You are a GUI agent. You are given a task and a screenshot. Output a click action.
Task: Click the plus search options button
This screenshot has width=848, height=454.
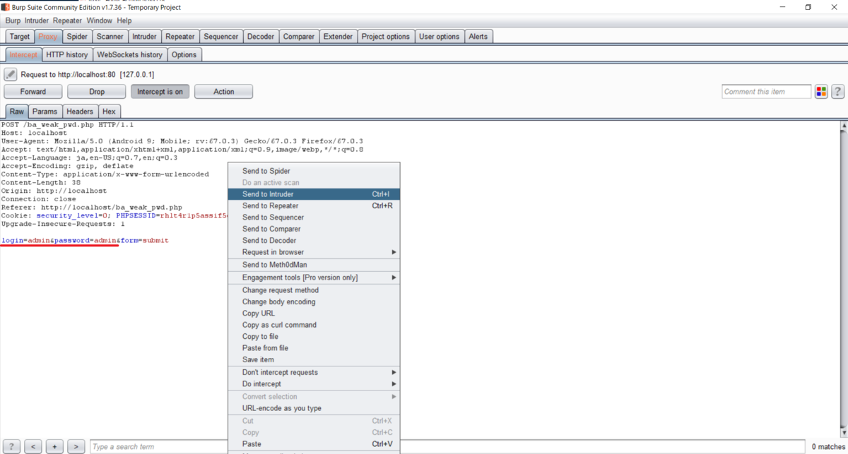[54, 446]
